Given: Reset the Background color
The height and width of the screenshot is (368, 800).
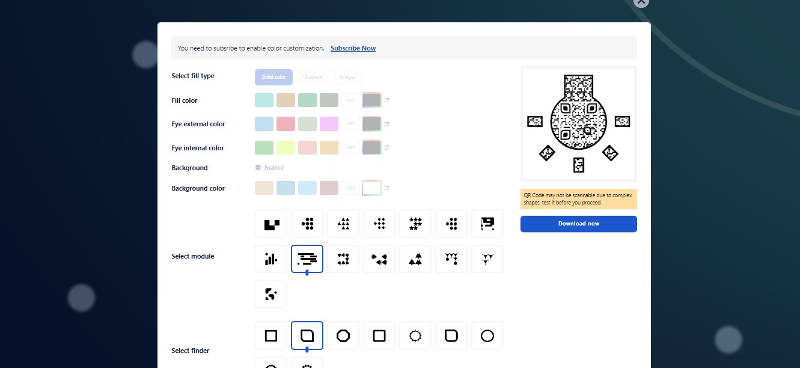Looking at the screenshot, I should (x=387, y=188).
